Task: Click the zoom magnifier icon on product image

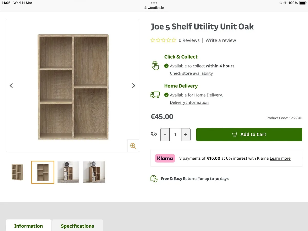Action: click(x=133, y=146)
